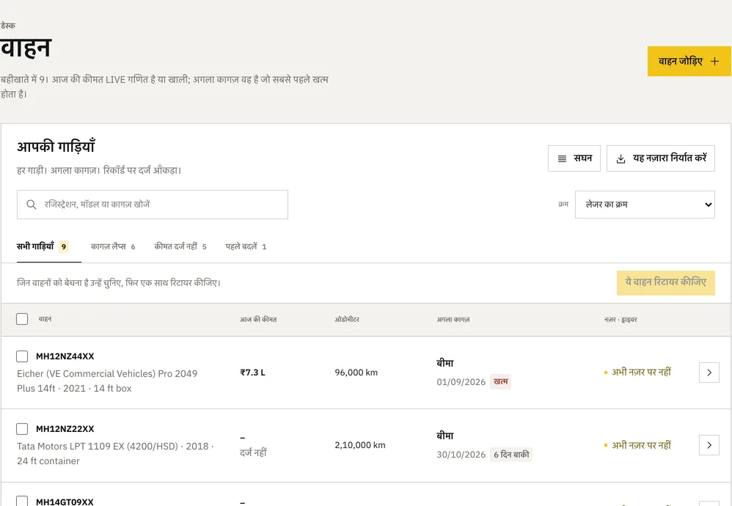Click the आज की कीमत column header
Image resolution: width=732 pixels, height=506 pixels.
258,320
